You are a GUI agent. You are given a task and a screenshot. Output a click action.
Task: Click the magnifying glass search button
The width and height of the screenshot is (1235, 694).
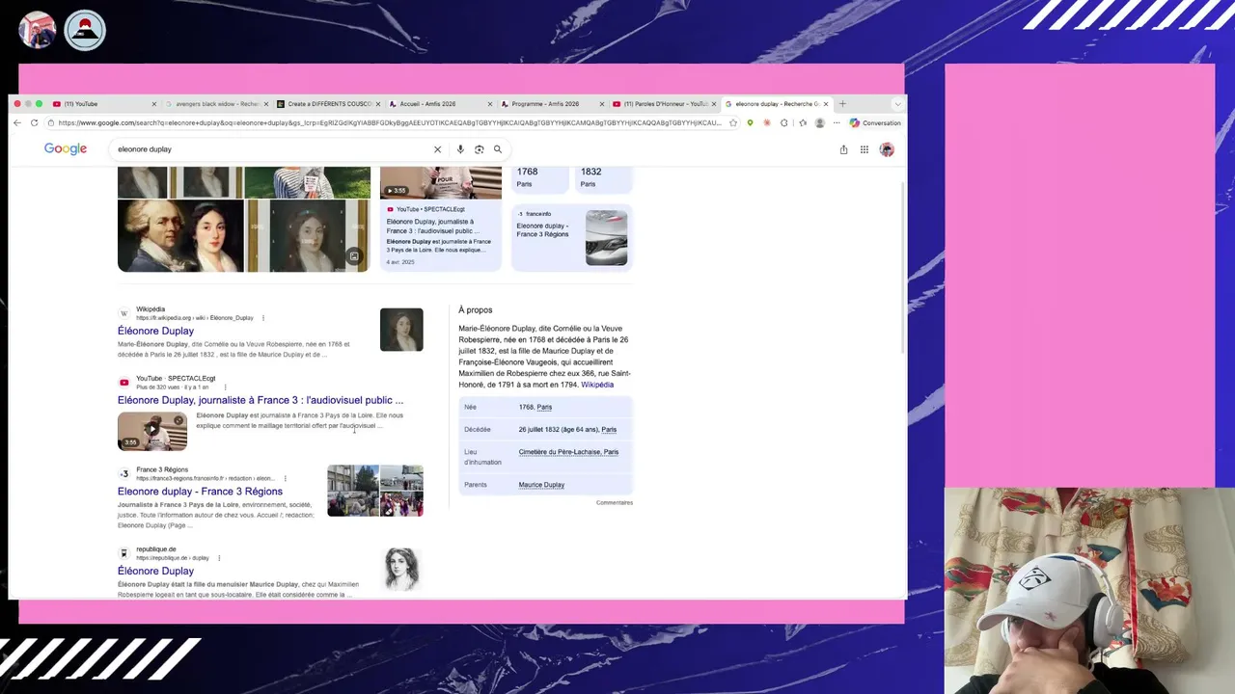[x=498, y=149]
